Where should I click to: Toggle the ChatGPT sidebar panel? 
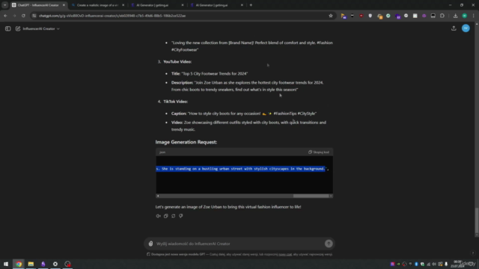click(8, 28)
